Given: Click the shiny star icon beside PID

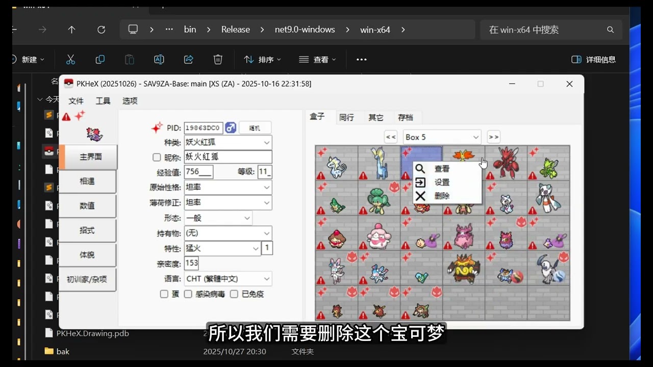Looking at the screenshot, I should [157, 127].
